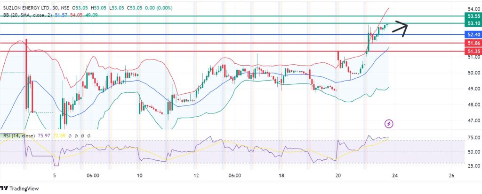Open the TradingView logo link

[x=20, y=188]
